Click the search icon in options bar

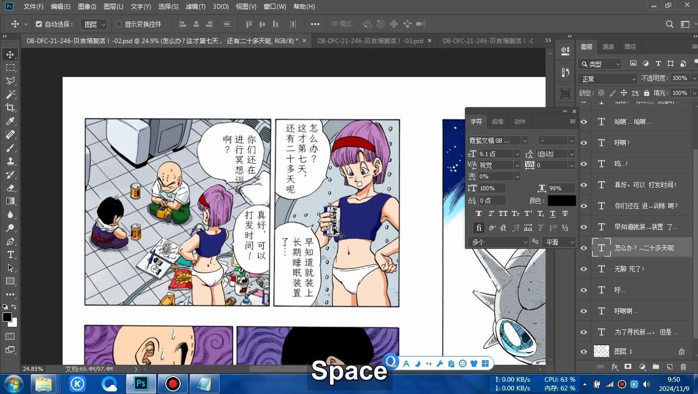click(670, 24)
